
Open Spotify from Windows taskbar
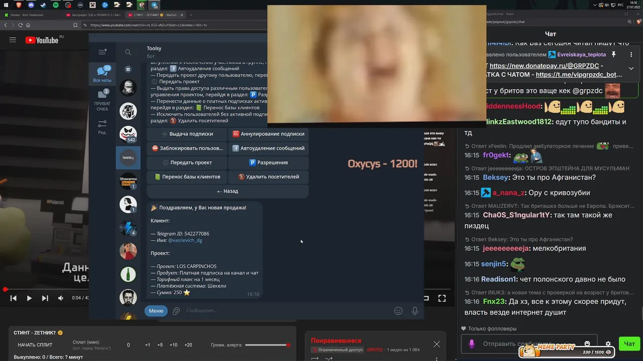55,5
